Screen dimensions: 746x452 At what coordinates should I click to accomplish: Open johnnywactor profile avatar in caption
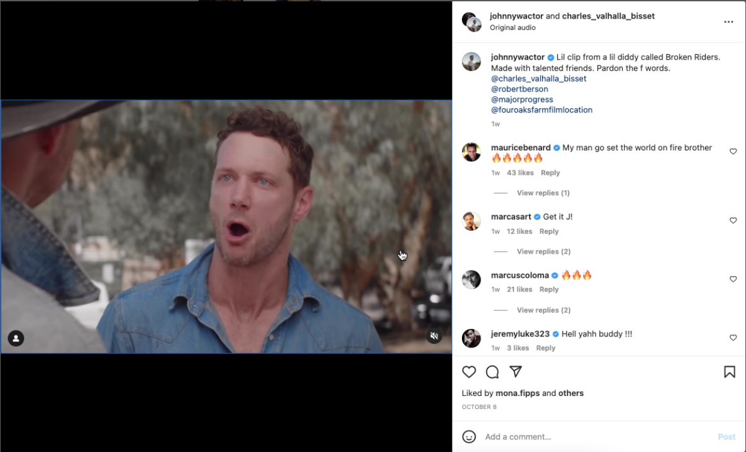[x=471, y=62]
